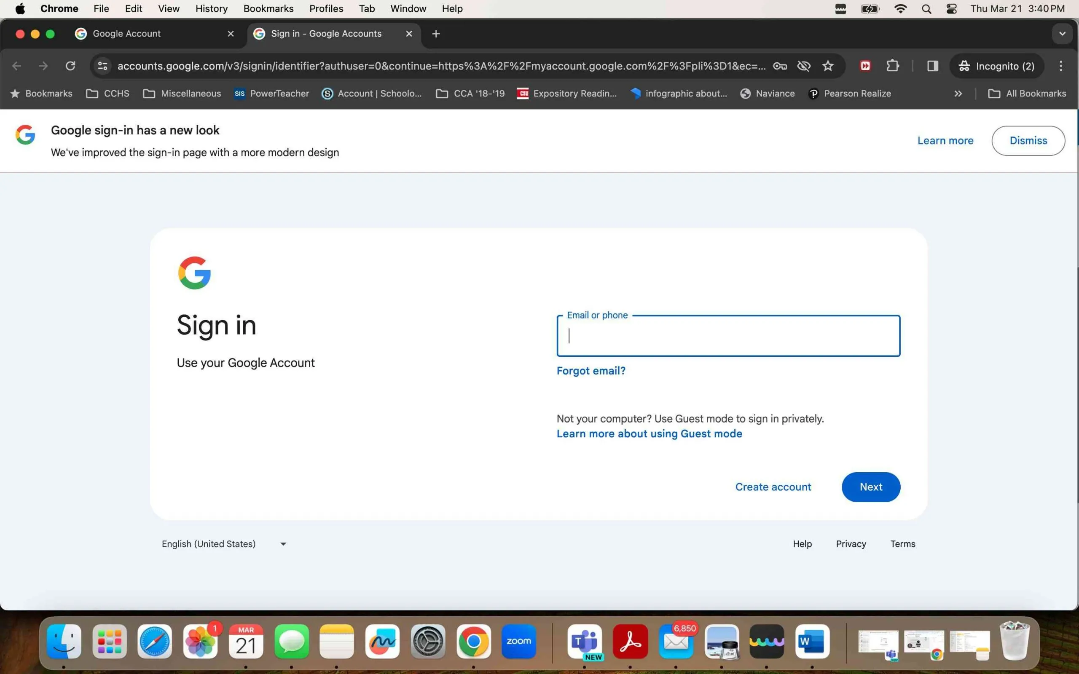
Task: Open Learn more about using Guest mode
Action: coord(649,434)
